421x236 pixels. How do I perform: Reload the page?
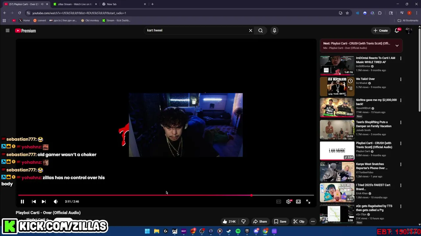click(19, 13)
